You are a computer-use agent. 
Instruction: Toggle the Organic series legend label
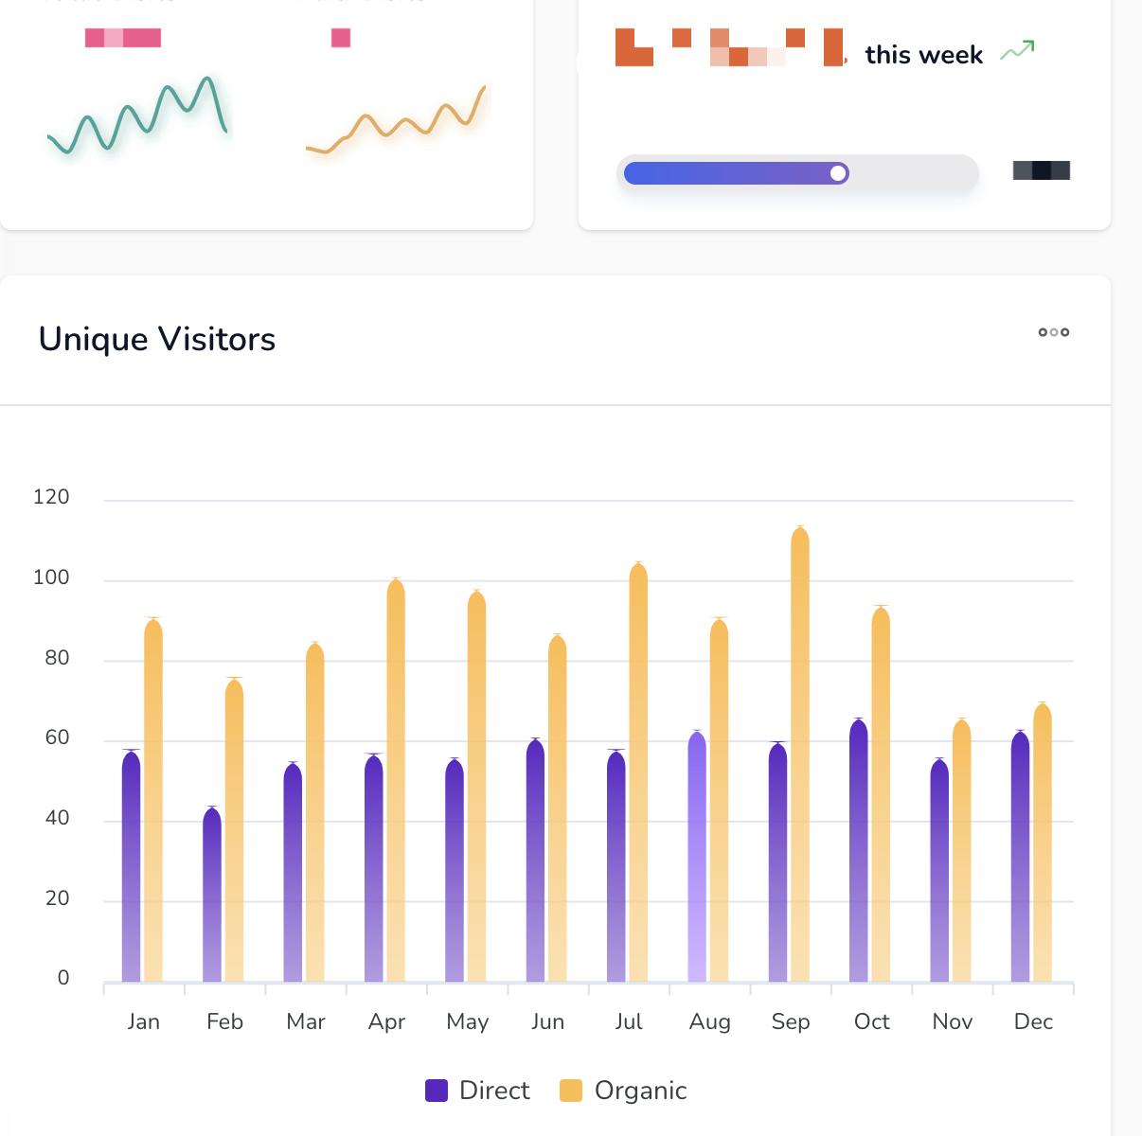[640, 1091]
